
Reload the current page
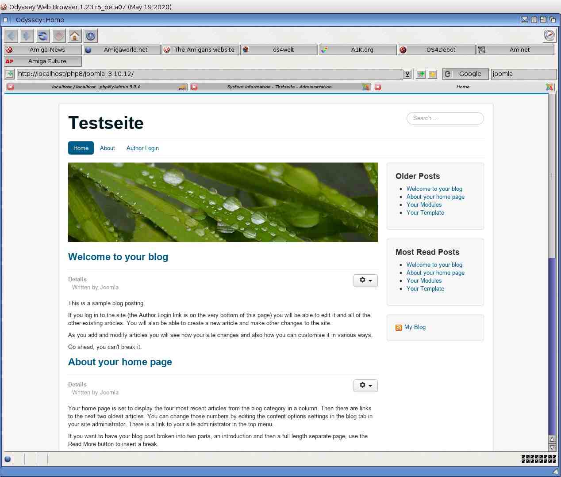point(43,36)
